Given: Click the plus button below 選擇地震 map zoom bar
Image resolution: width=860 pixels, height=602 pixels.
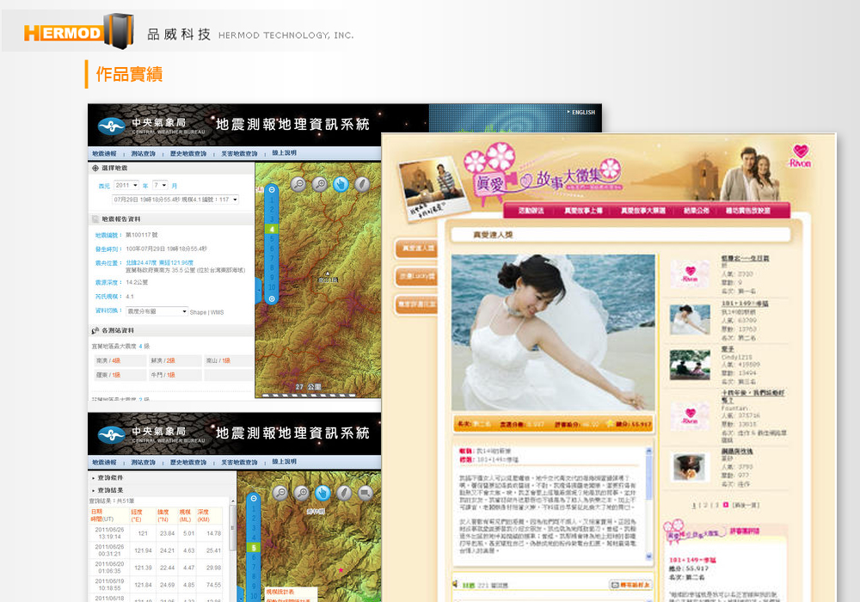Looking at the screenshot, I should [x=273, y=299].
